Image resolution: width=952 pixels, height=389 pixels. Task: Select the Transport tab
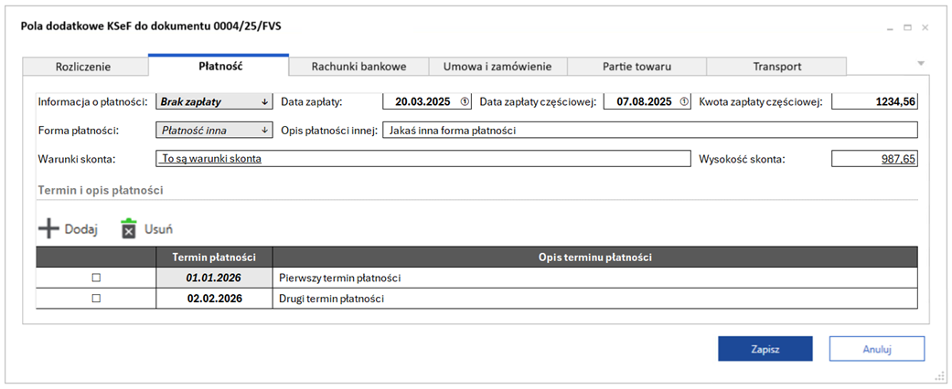776,67
